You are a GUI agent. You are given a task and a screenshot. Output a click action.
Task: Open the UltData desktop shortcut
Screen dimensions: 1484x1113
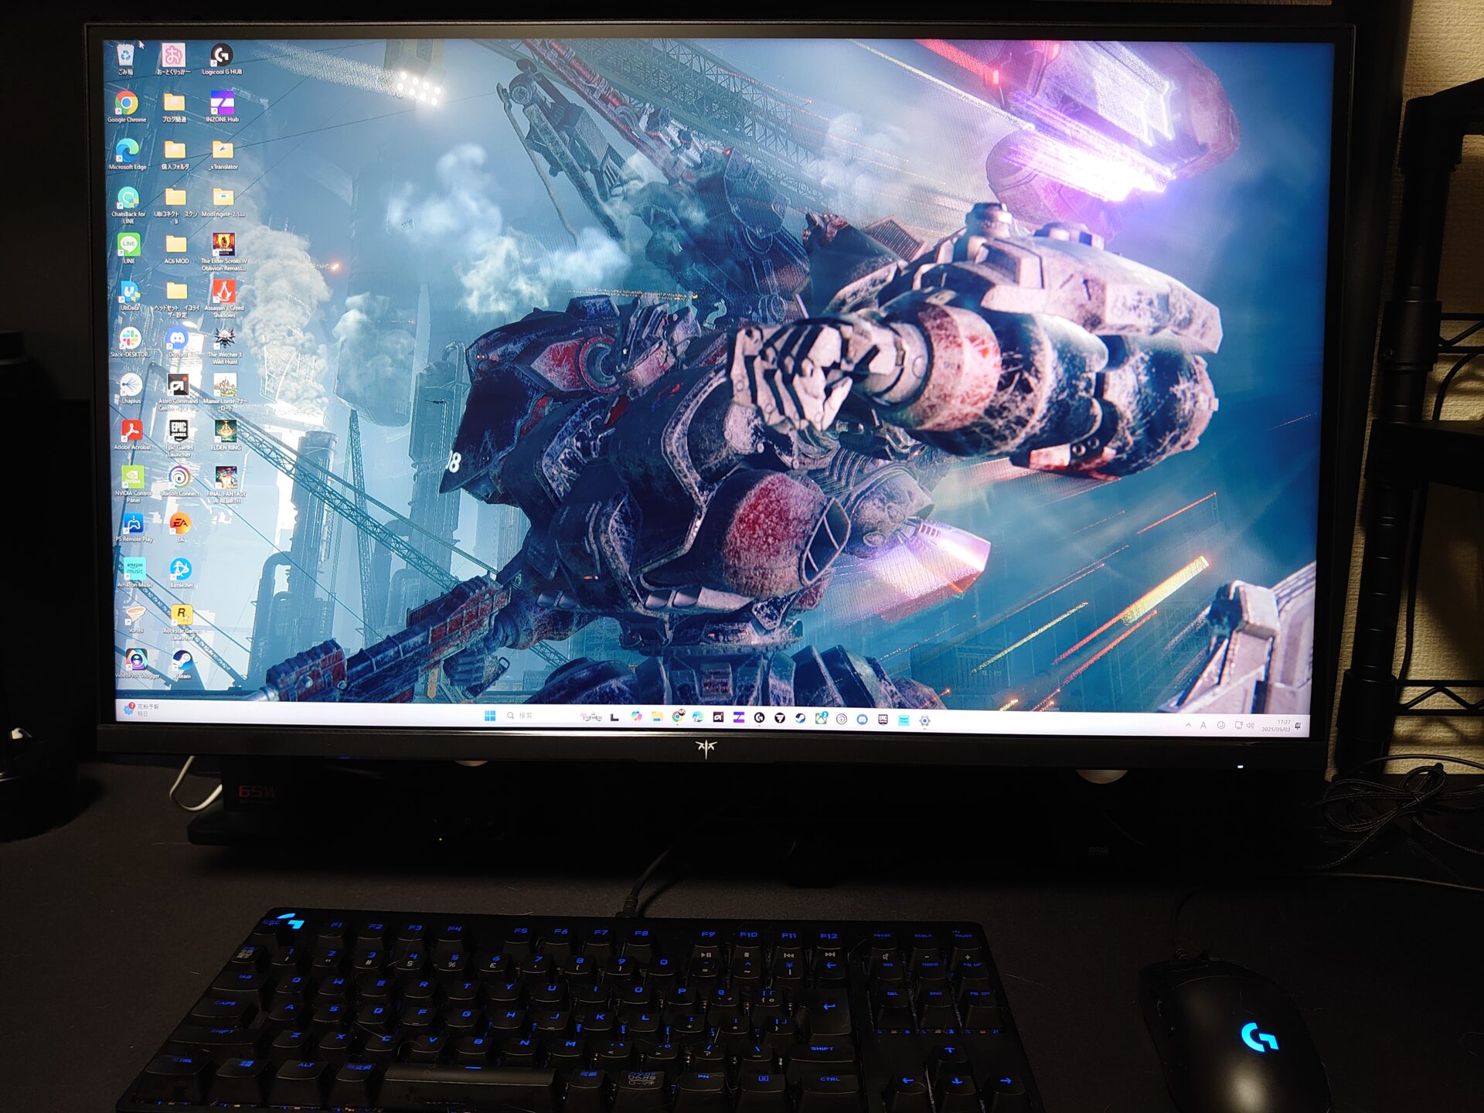(x=130, y=295)
